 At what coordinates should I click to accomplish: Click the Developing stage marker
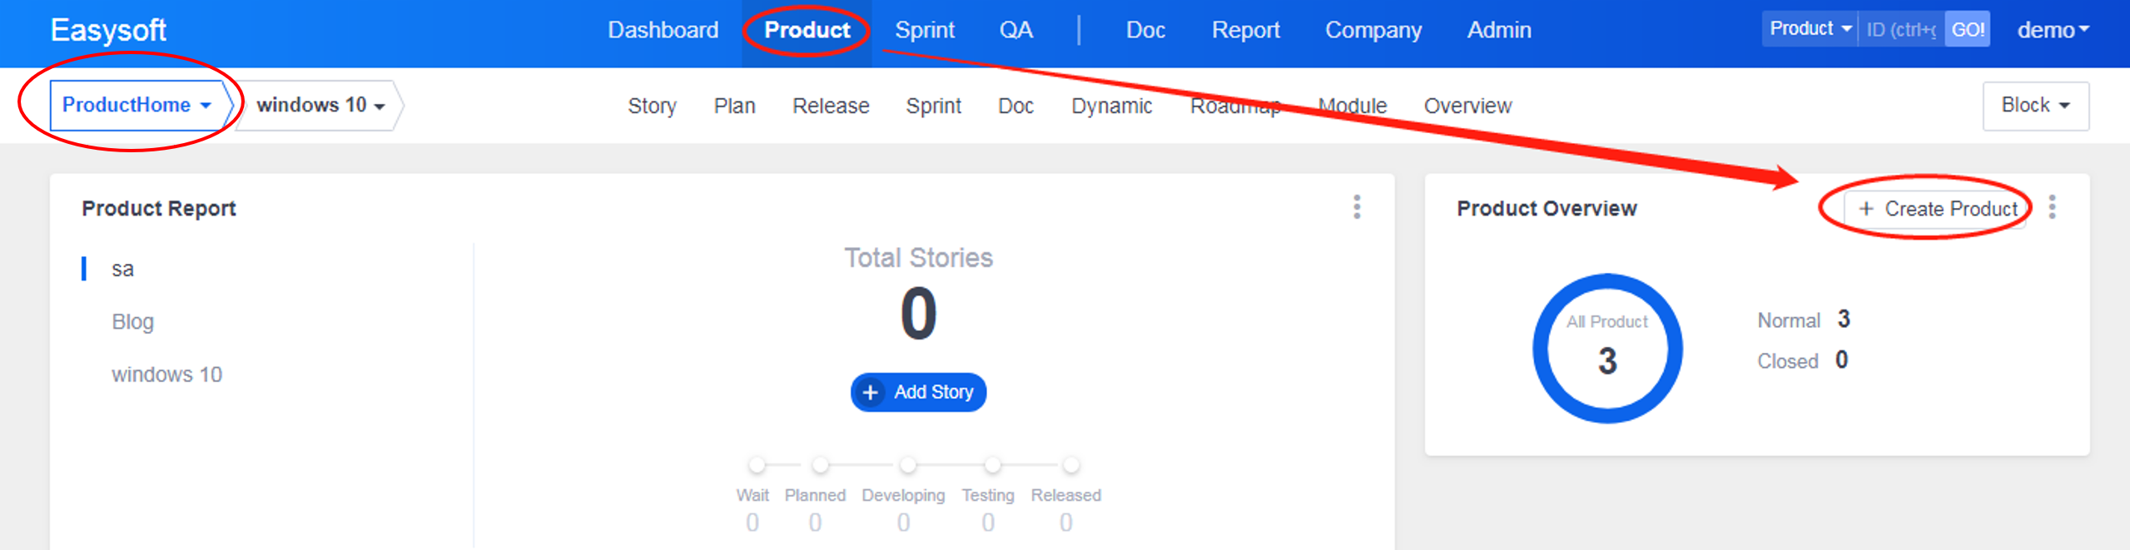907,464
